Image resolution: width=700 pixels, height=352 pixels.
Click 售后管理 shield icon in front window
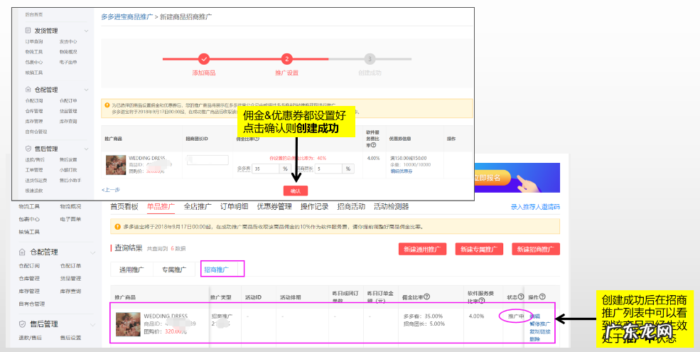[28, 149]
